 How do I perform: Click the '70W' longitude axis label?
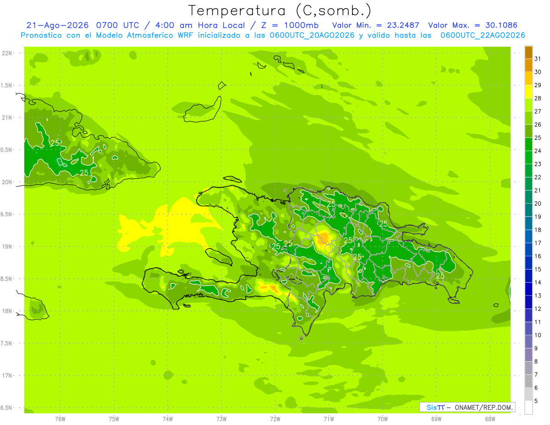coord(383,419)
